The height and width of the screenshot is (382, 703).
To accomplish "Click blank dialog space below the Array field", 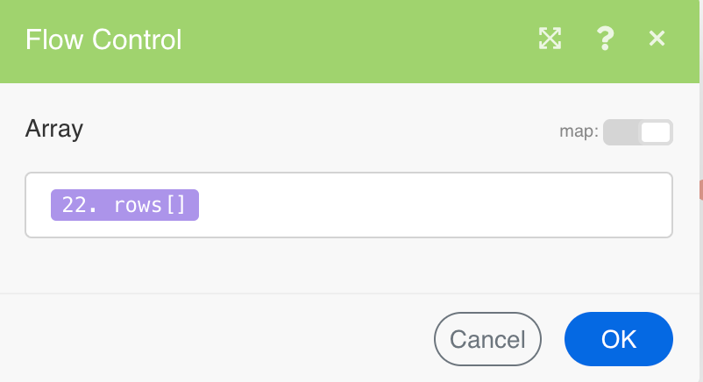I will (351, 265).
